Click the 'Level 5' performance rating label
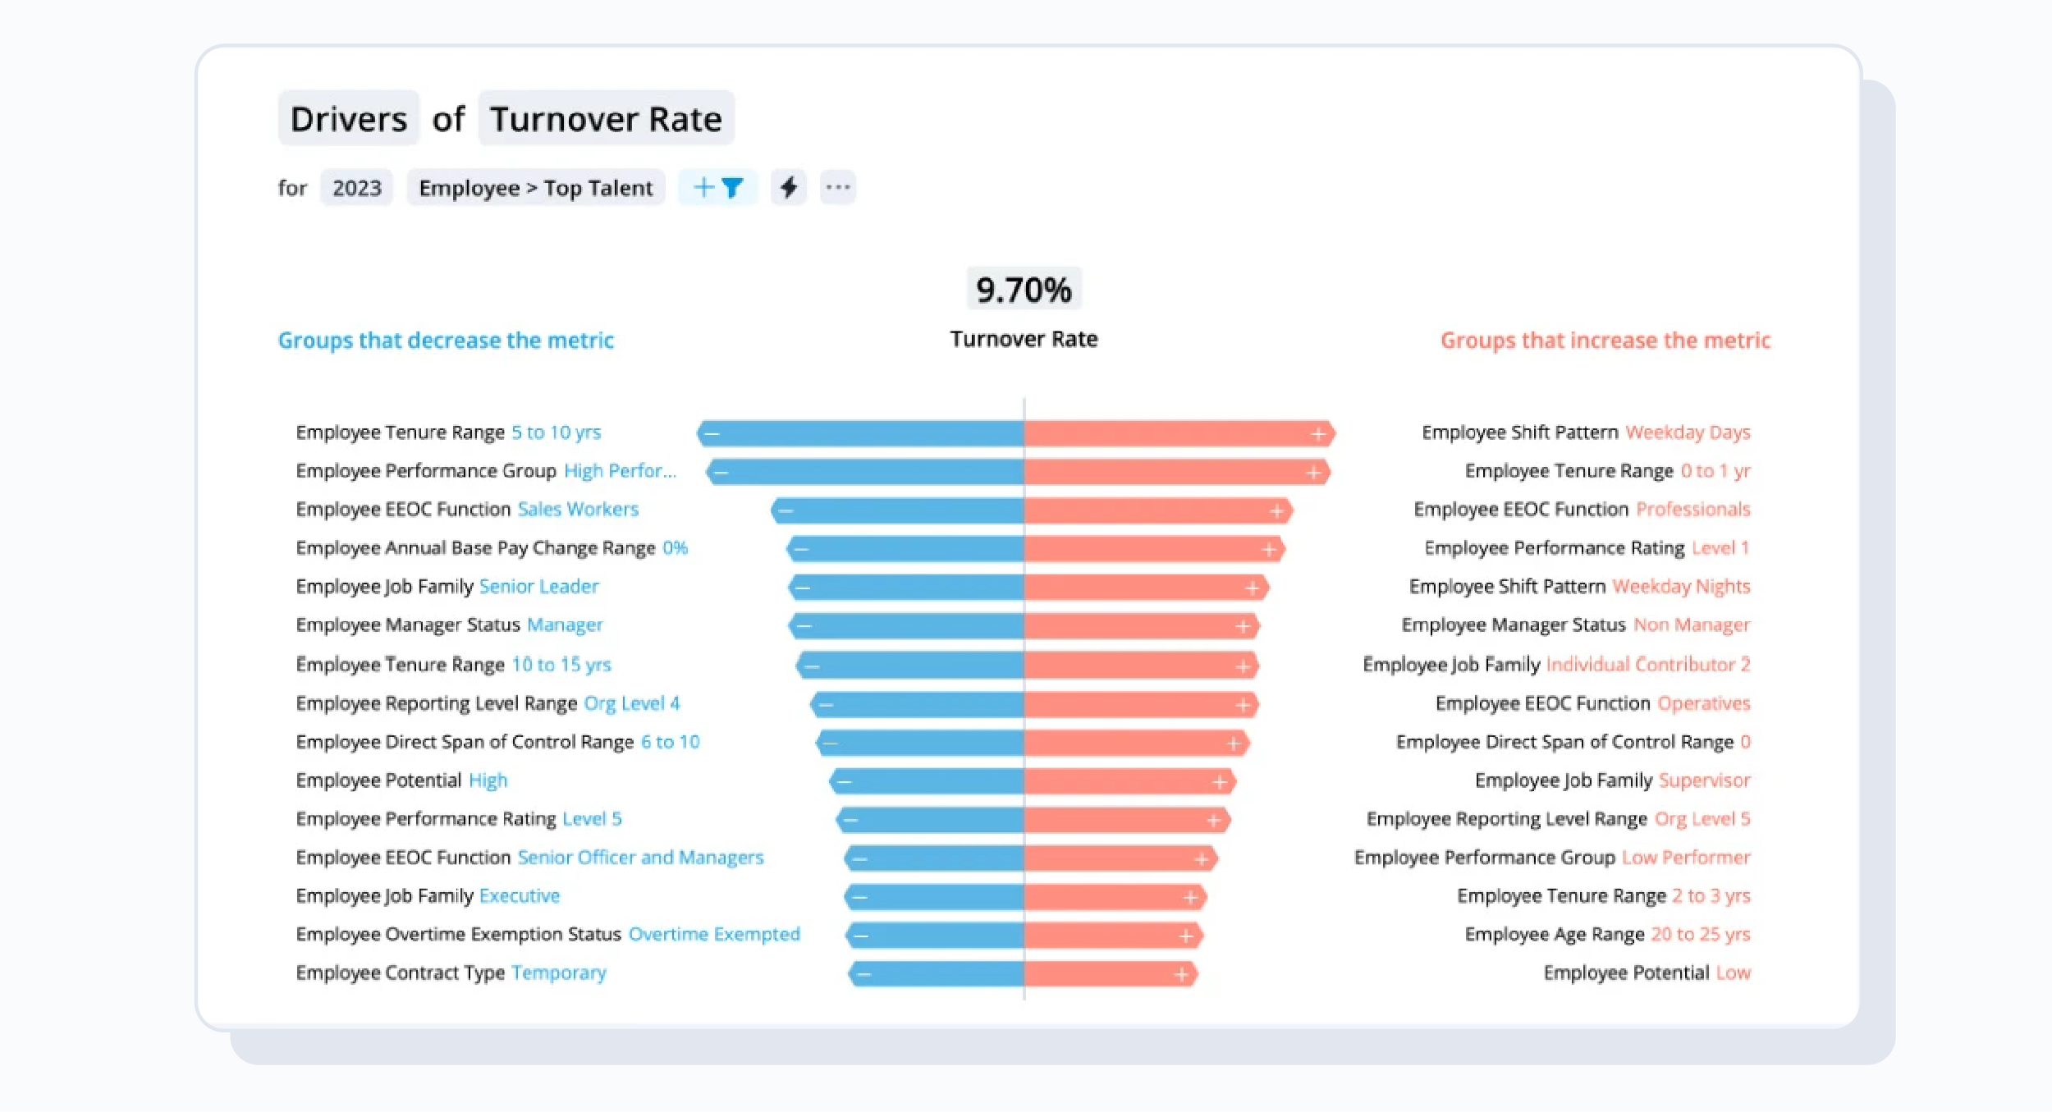The image size is (2052, 1112). pyautogui.click(x=592, y=818)
